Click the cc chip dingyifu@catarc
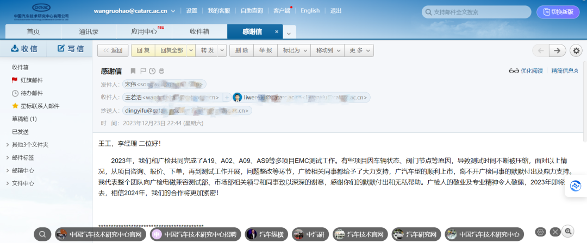Viewport: 587px width, 243px height. [187, 111]
